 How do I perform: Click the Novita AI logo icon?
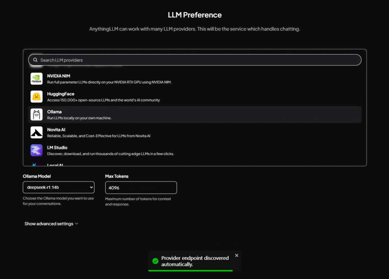(x=36, y=132)
